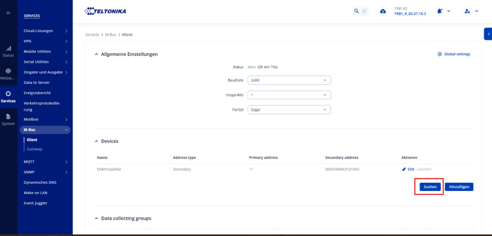492x236 pixels.
Task: Expand the Eingabe und Ausgabe menu
Action: pos(46,72)
